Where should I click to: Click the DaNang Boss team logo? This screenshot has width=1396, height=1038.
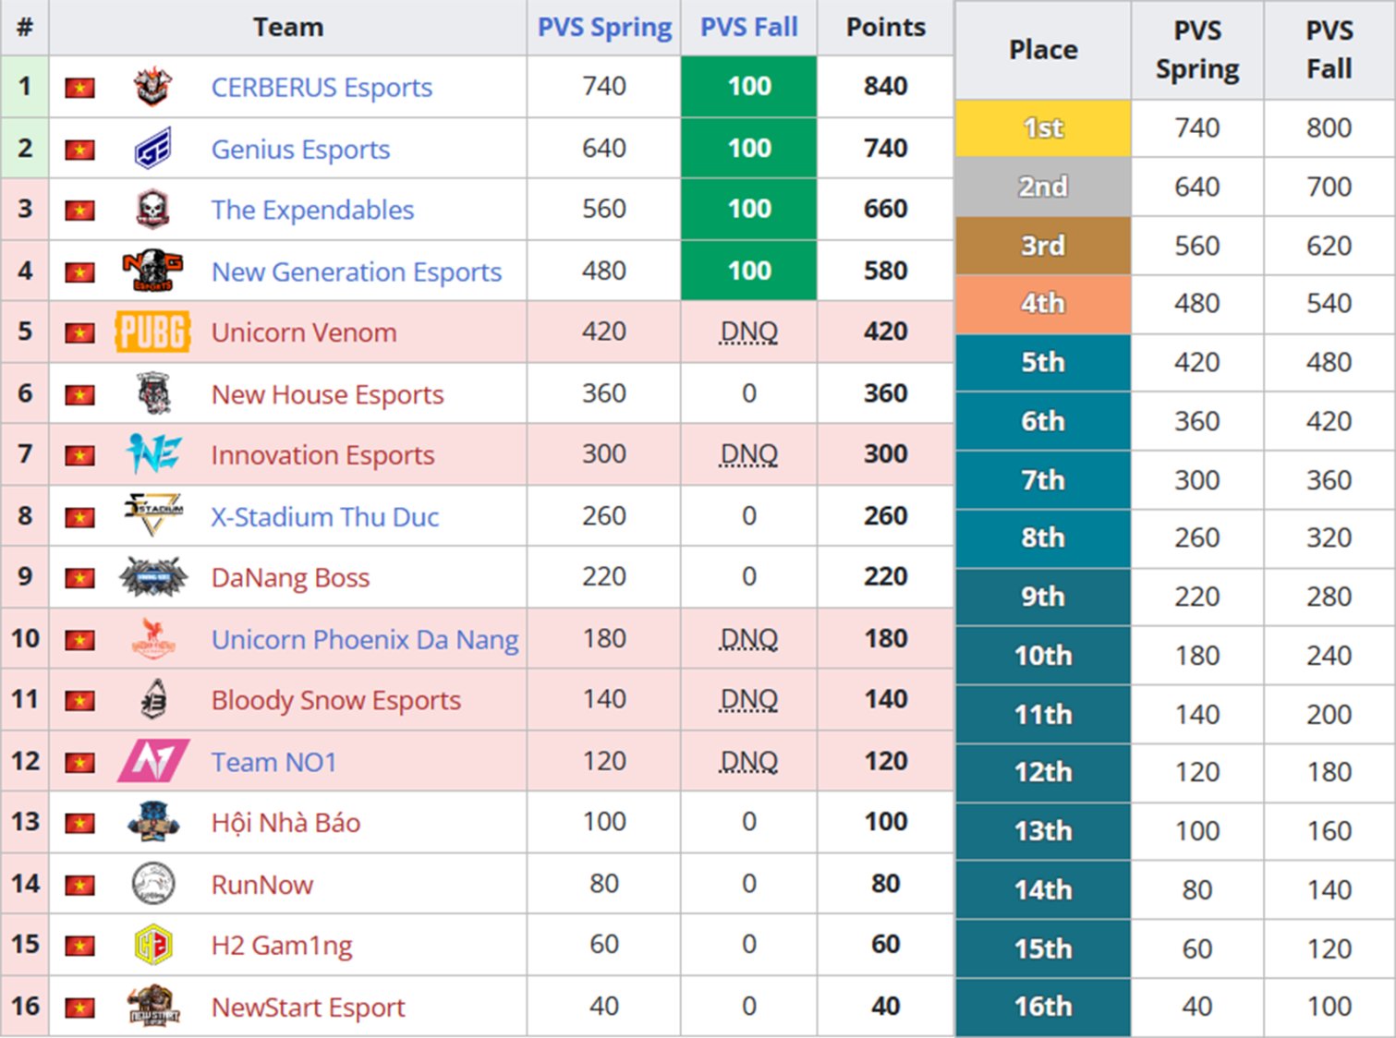coord(152,577)
